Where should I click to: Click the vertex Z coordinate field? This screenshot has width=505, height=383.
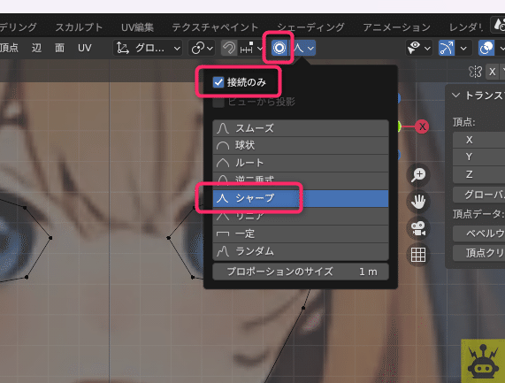(479, 174)
